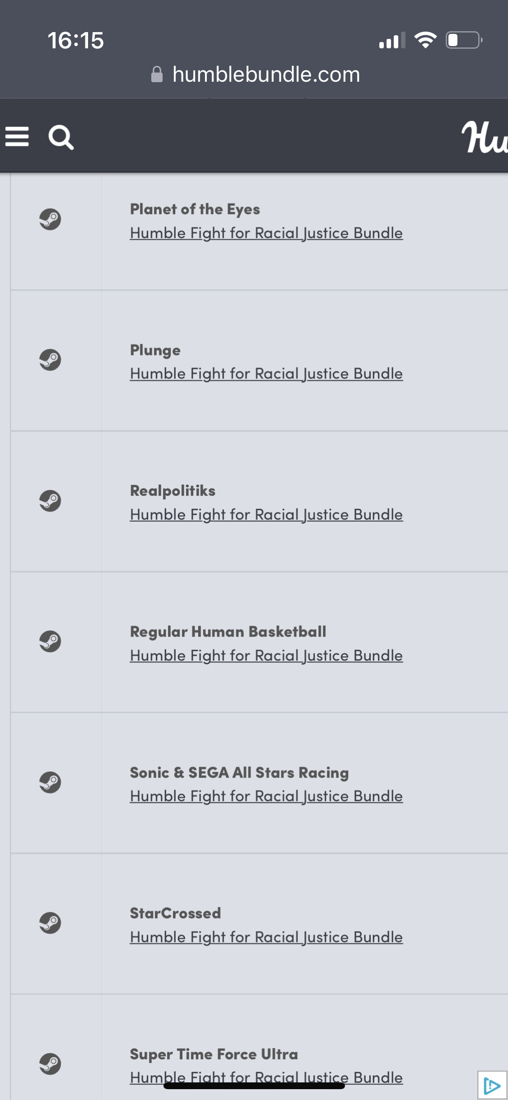Open bundle link under Regular Human Basketball
The image size is (508, 1100).
[266, 656]
